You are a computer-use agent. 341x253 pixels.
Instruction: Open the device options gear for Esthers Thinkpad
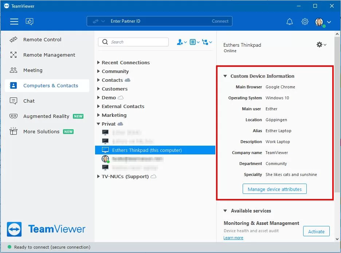321,45
